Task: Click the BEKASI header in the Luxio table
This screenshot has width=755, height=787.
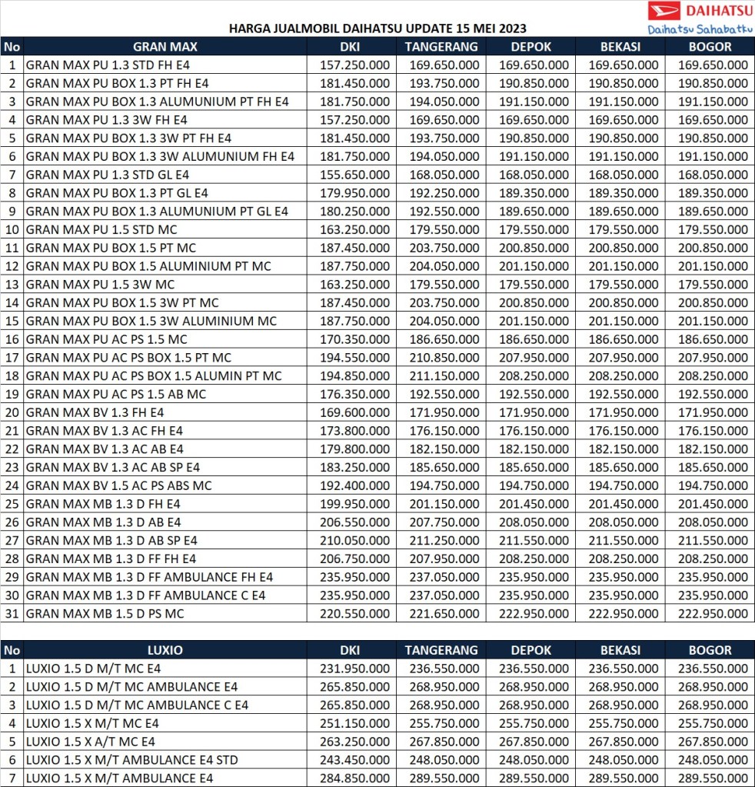Action: [x=623, y=650]
